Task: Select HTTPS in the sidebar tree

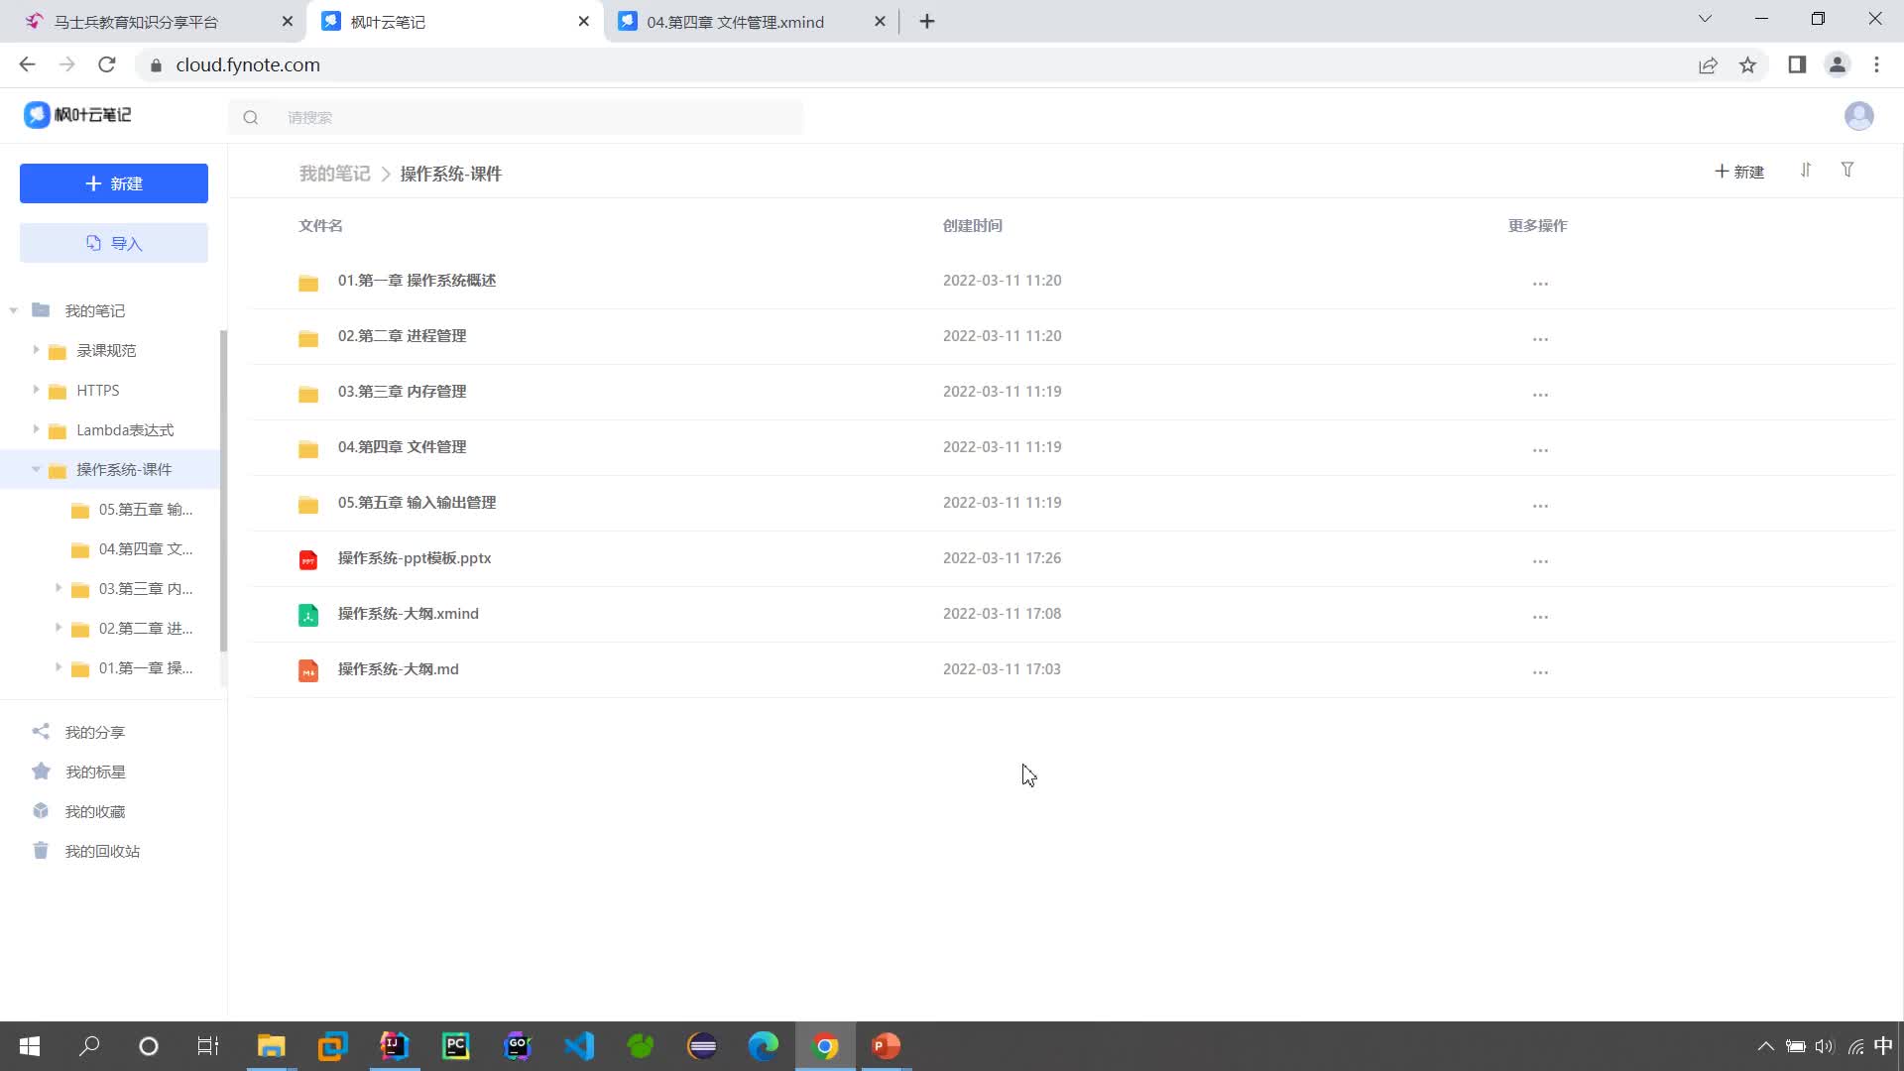Action: click(x=97, y=391)
